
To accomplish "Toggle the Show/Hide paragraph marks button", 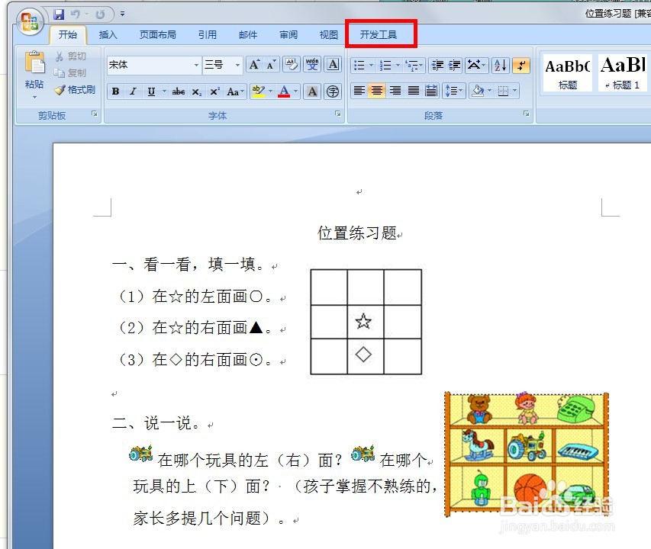I will pos(520,64).
